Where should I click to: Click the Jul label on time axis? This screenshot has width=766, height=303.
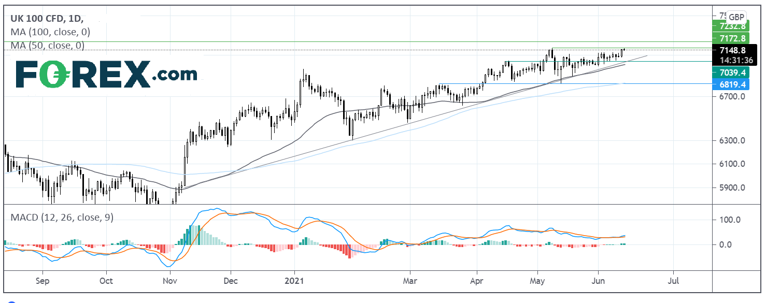(x=673, y=282)
